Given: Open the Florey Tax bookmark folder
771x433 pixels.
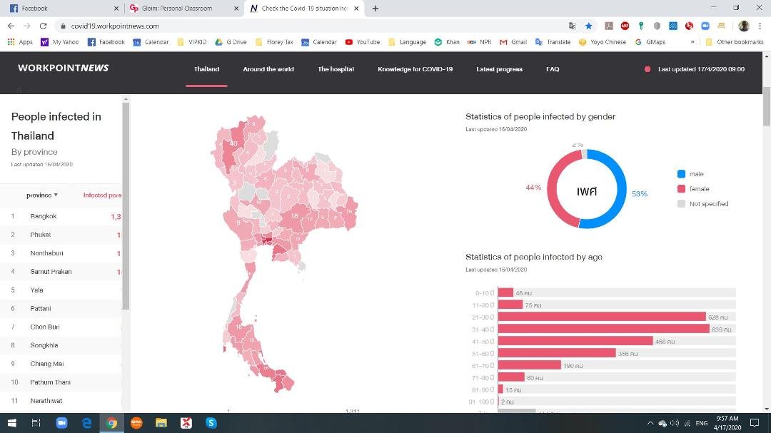Looking at the screenshot, I should [274, 42].
